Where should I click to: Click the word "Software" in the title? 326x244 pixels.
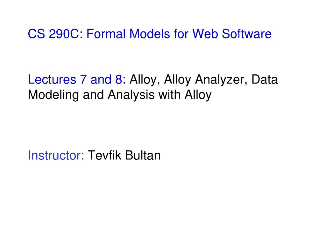tap(247, 34)
